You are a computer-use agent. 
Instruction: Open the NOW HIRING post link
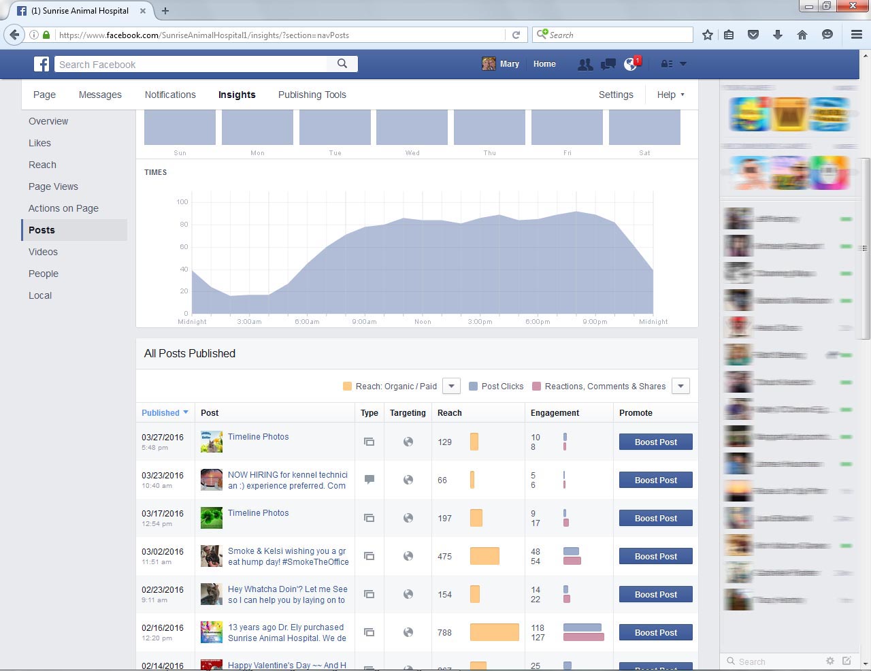pos(288,480)
